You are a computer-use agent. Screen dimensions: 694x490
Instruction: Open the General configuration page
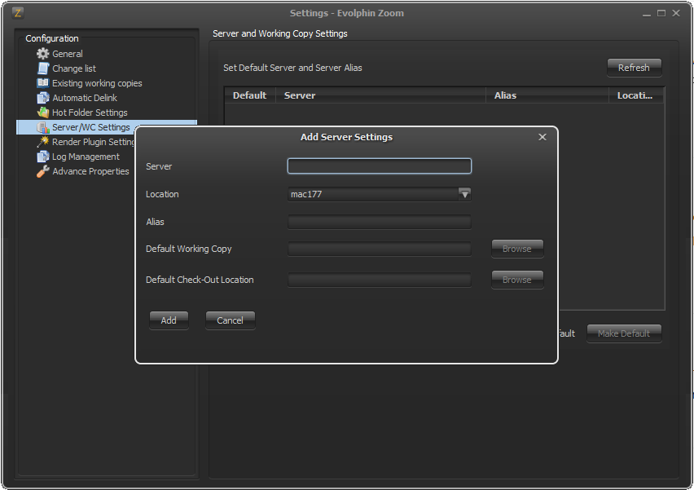point(68,54)
